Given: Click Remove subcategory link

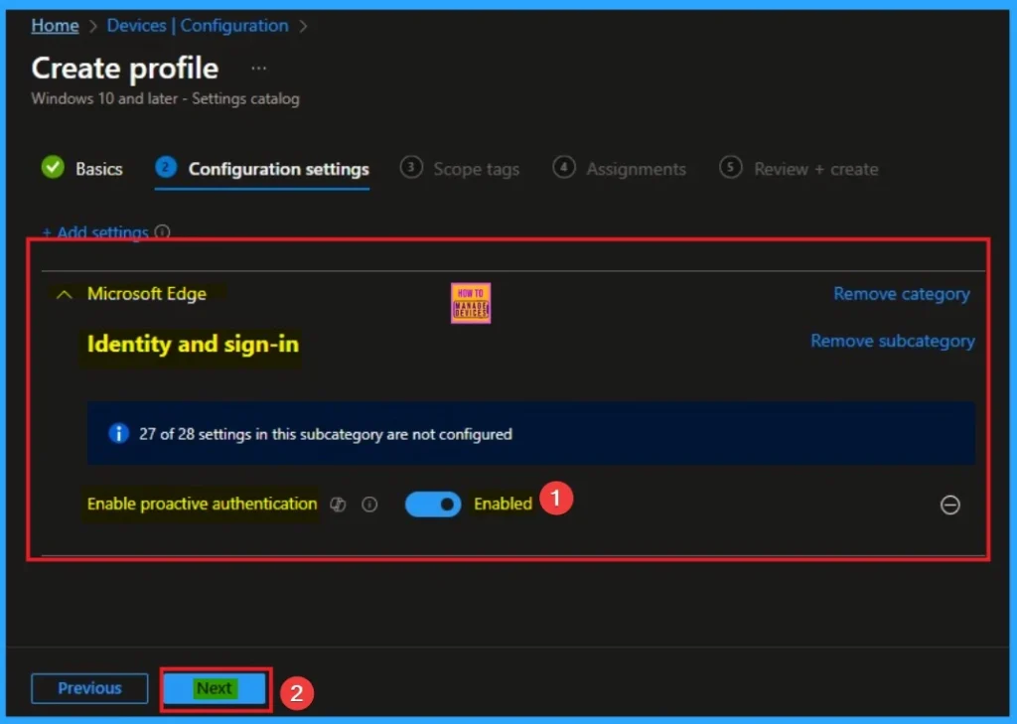Looking at the screenshot, I should [893, 342].
